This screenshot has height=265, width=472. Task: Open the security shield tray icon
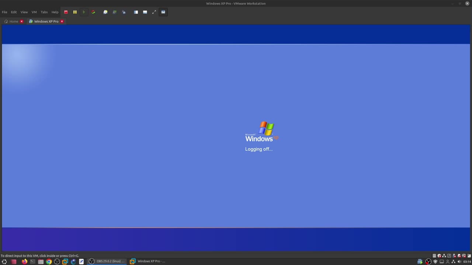[435, 262]
